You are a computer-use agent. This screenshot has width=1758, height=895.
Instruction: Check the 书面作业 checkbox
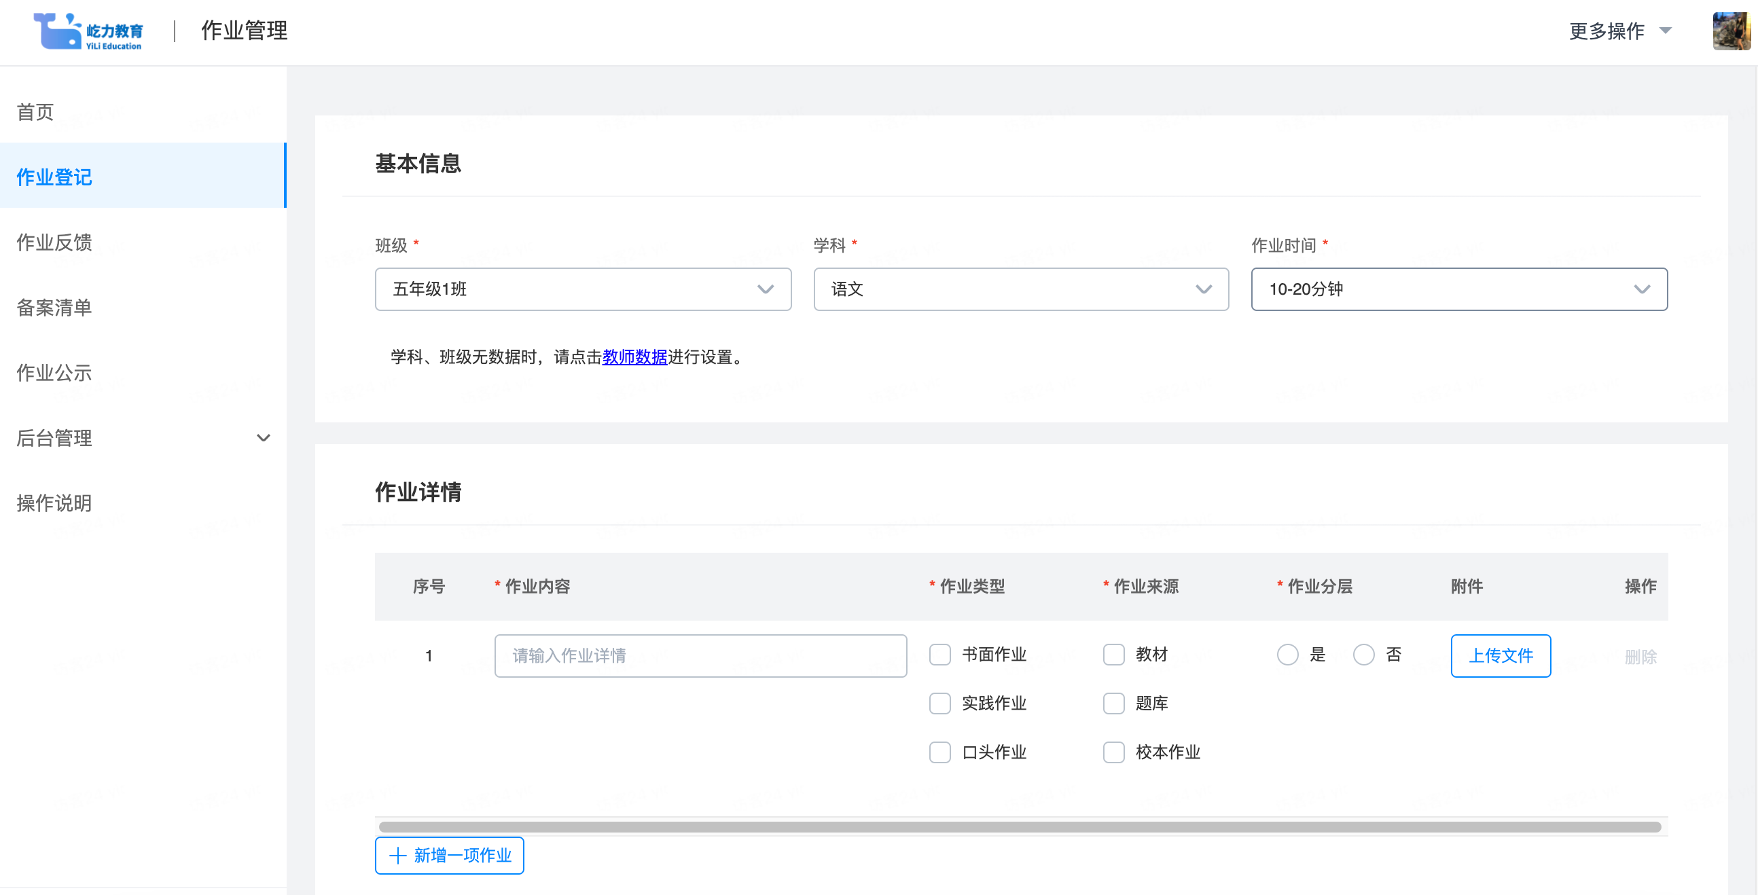click(939, 655)
